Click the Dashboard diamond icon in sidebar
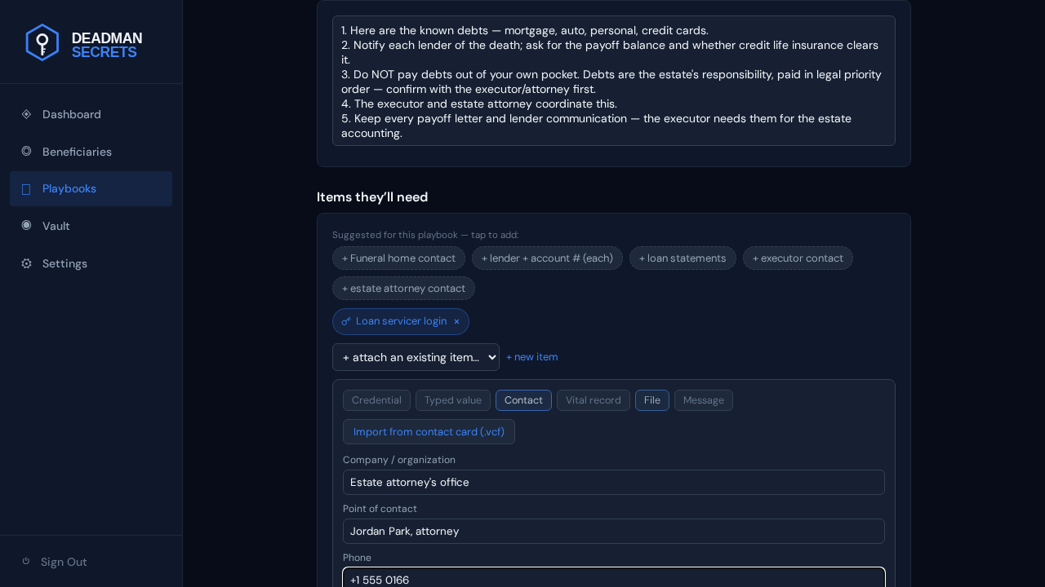The width and height of the screenshot is (1045, 587). click(26, 114)
